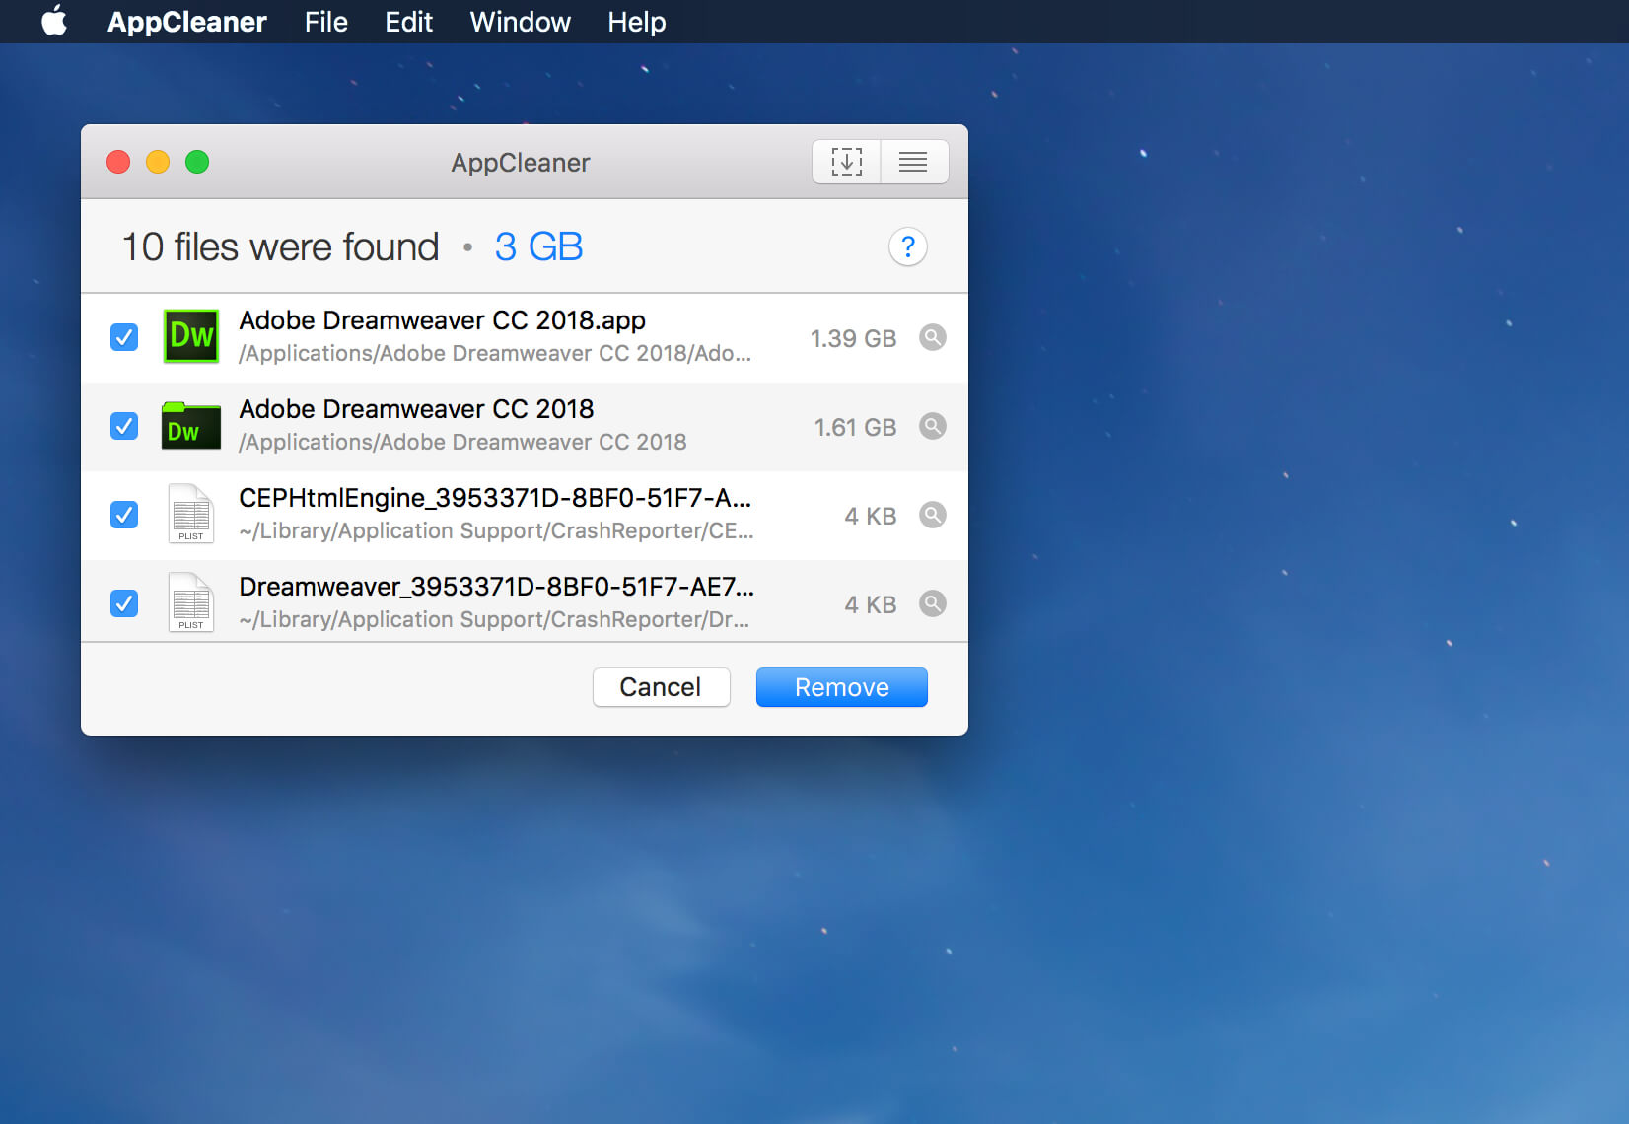The height and width of the screenshot is (1124, 1629).
Task: Open the File menu
Action: [x=326, y=22]
